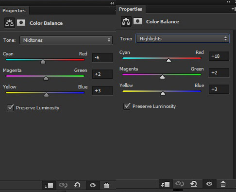Viewport: 236px width, 192px height.
Task: Click Highlights Magenta-Green field showing +2
Action: click(x=219, y=73)
